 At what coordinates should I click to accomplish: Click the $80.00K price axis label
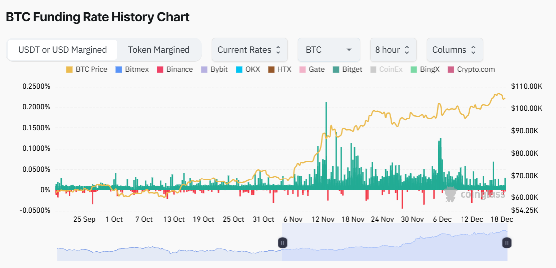tap(525, 153)
